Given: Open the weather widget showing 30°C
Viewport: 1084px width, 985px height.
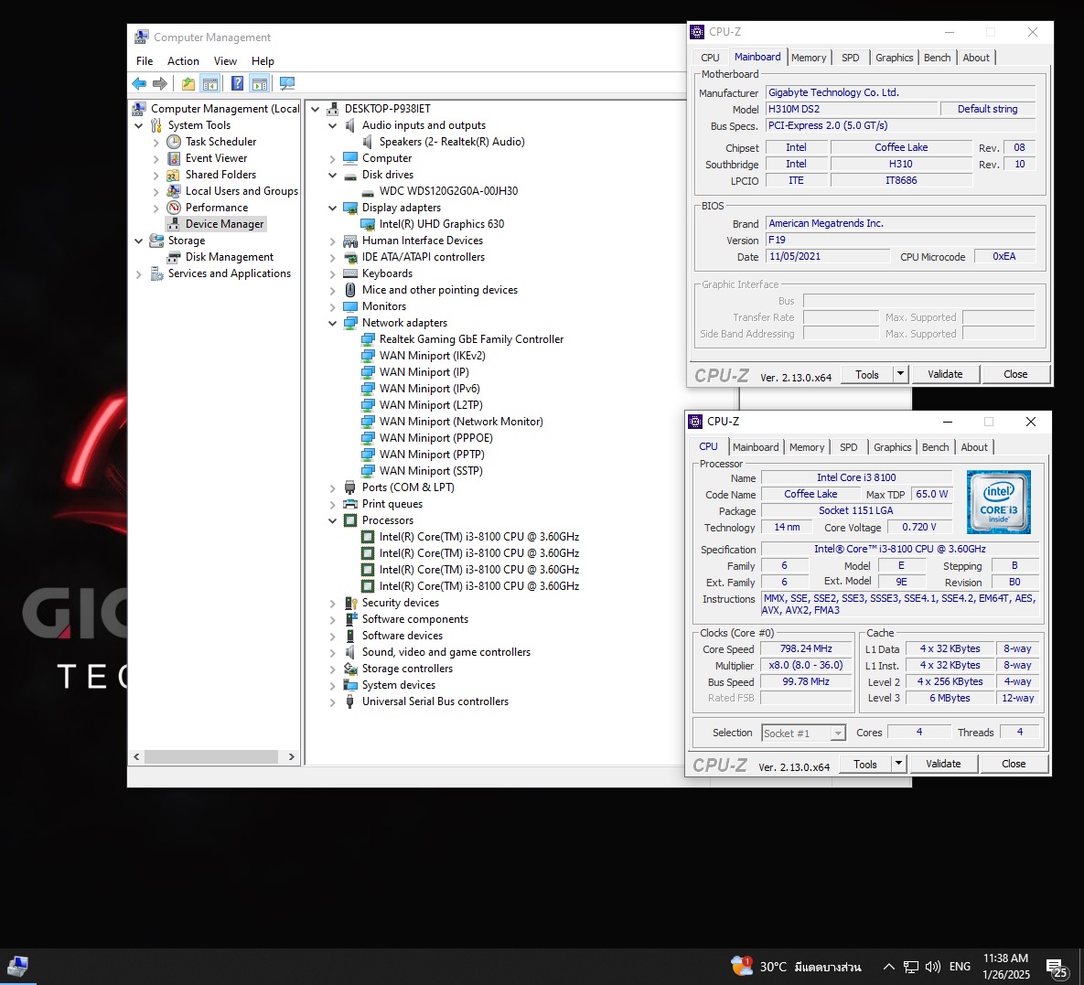Looking at the screenshot, I should point(796,967).
